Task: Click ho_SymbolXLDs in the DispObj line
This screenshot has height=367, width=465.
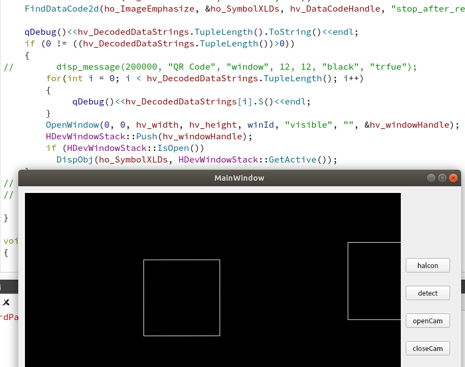Action: tap(133, 160)
